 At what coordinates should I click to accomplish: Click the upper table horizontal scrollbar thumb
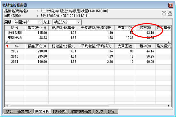point(60,42)
